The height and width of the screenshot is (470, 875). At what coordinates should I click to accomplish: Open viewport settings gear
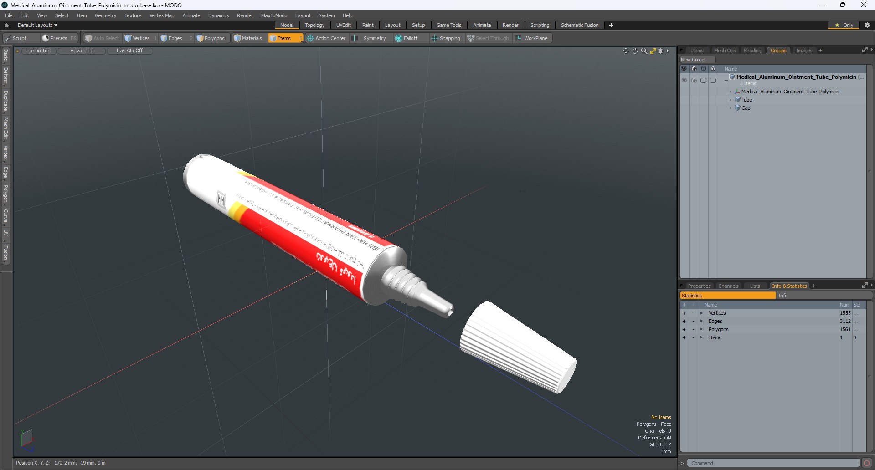(x=660, y=51)
